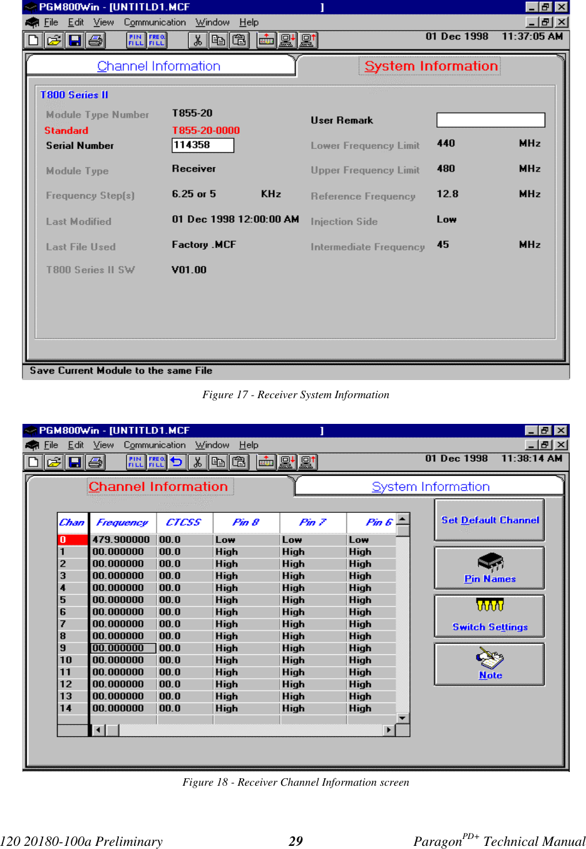Click the Frequency column header
The height and width of the screenshot is (849, 586).
tap(123, 522)
